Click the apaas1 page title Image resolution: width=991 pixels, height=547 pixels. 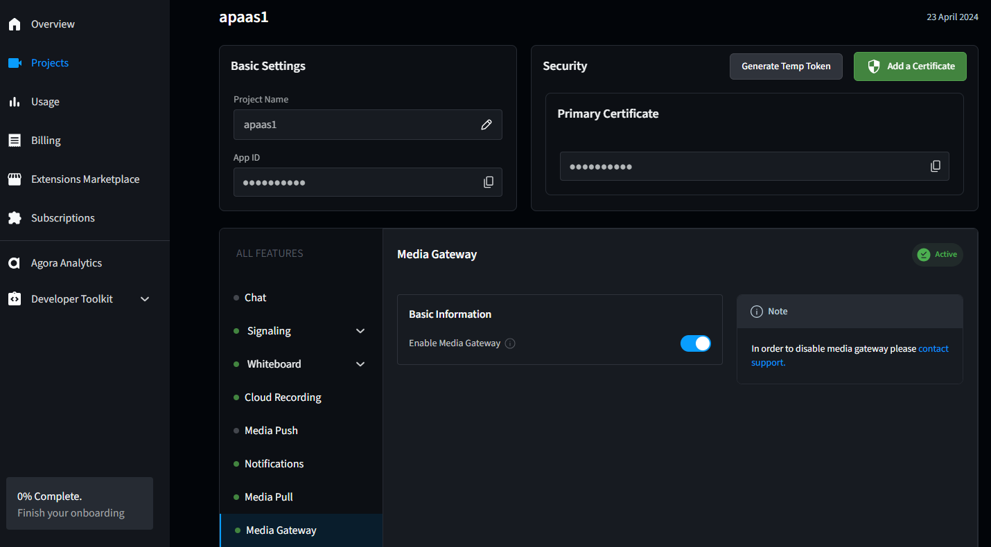[244, 17]
